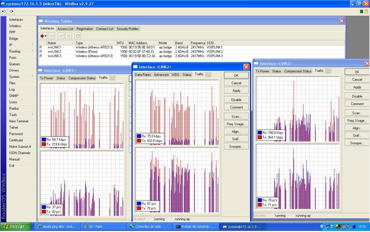Open the Security Profiles tab
The image size is (370, 232).
click(x=128, y=29)
